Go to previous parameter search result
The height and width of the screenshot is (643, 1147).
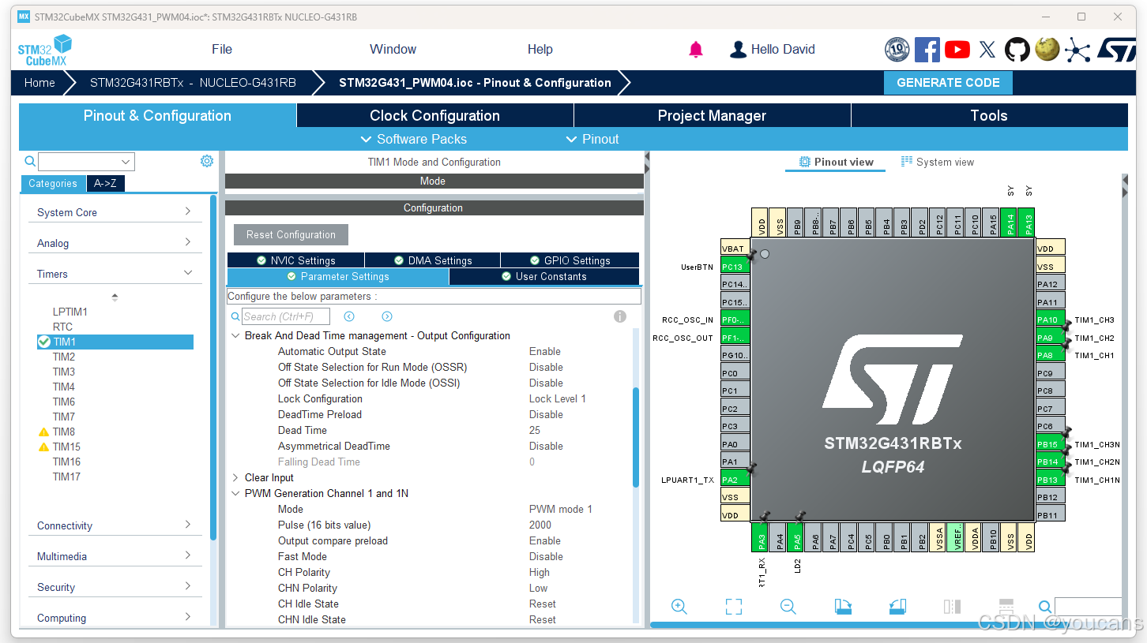coord(349,316)
